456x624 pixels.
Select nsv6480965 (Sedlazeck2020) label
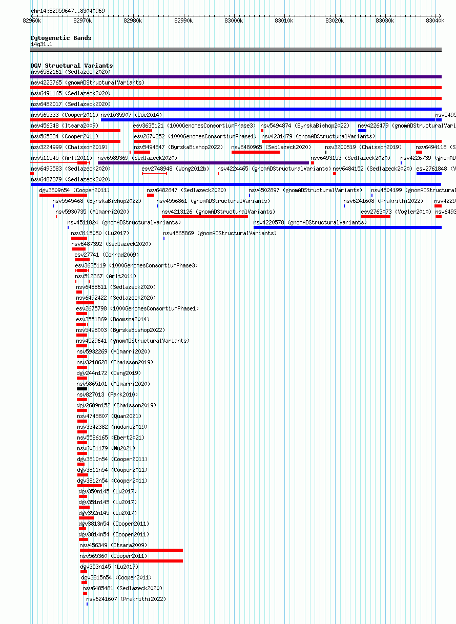(271, 147)
